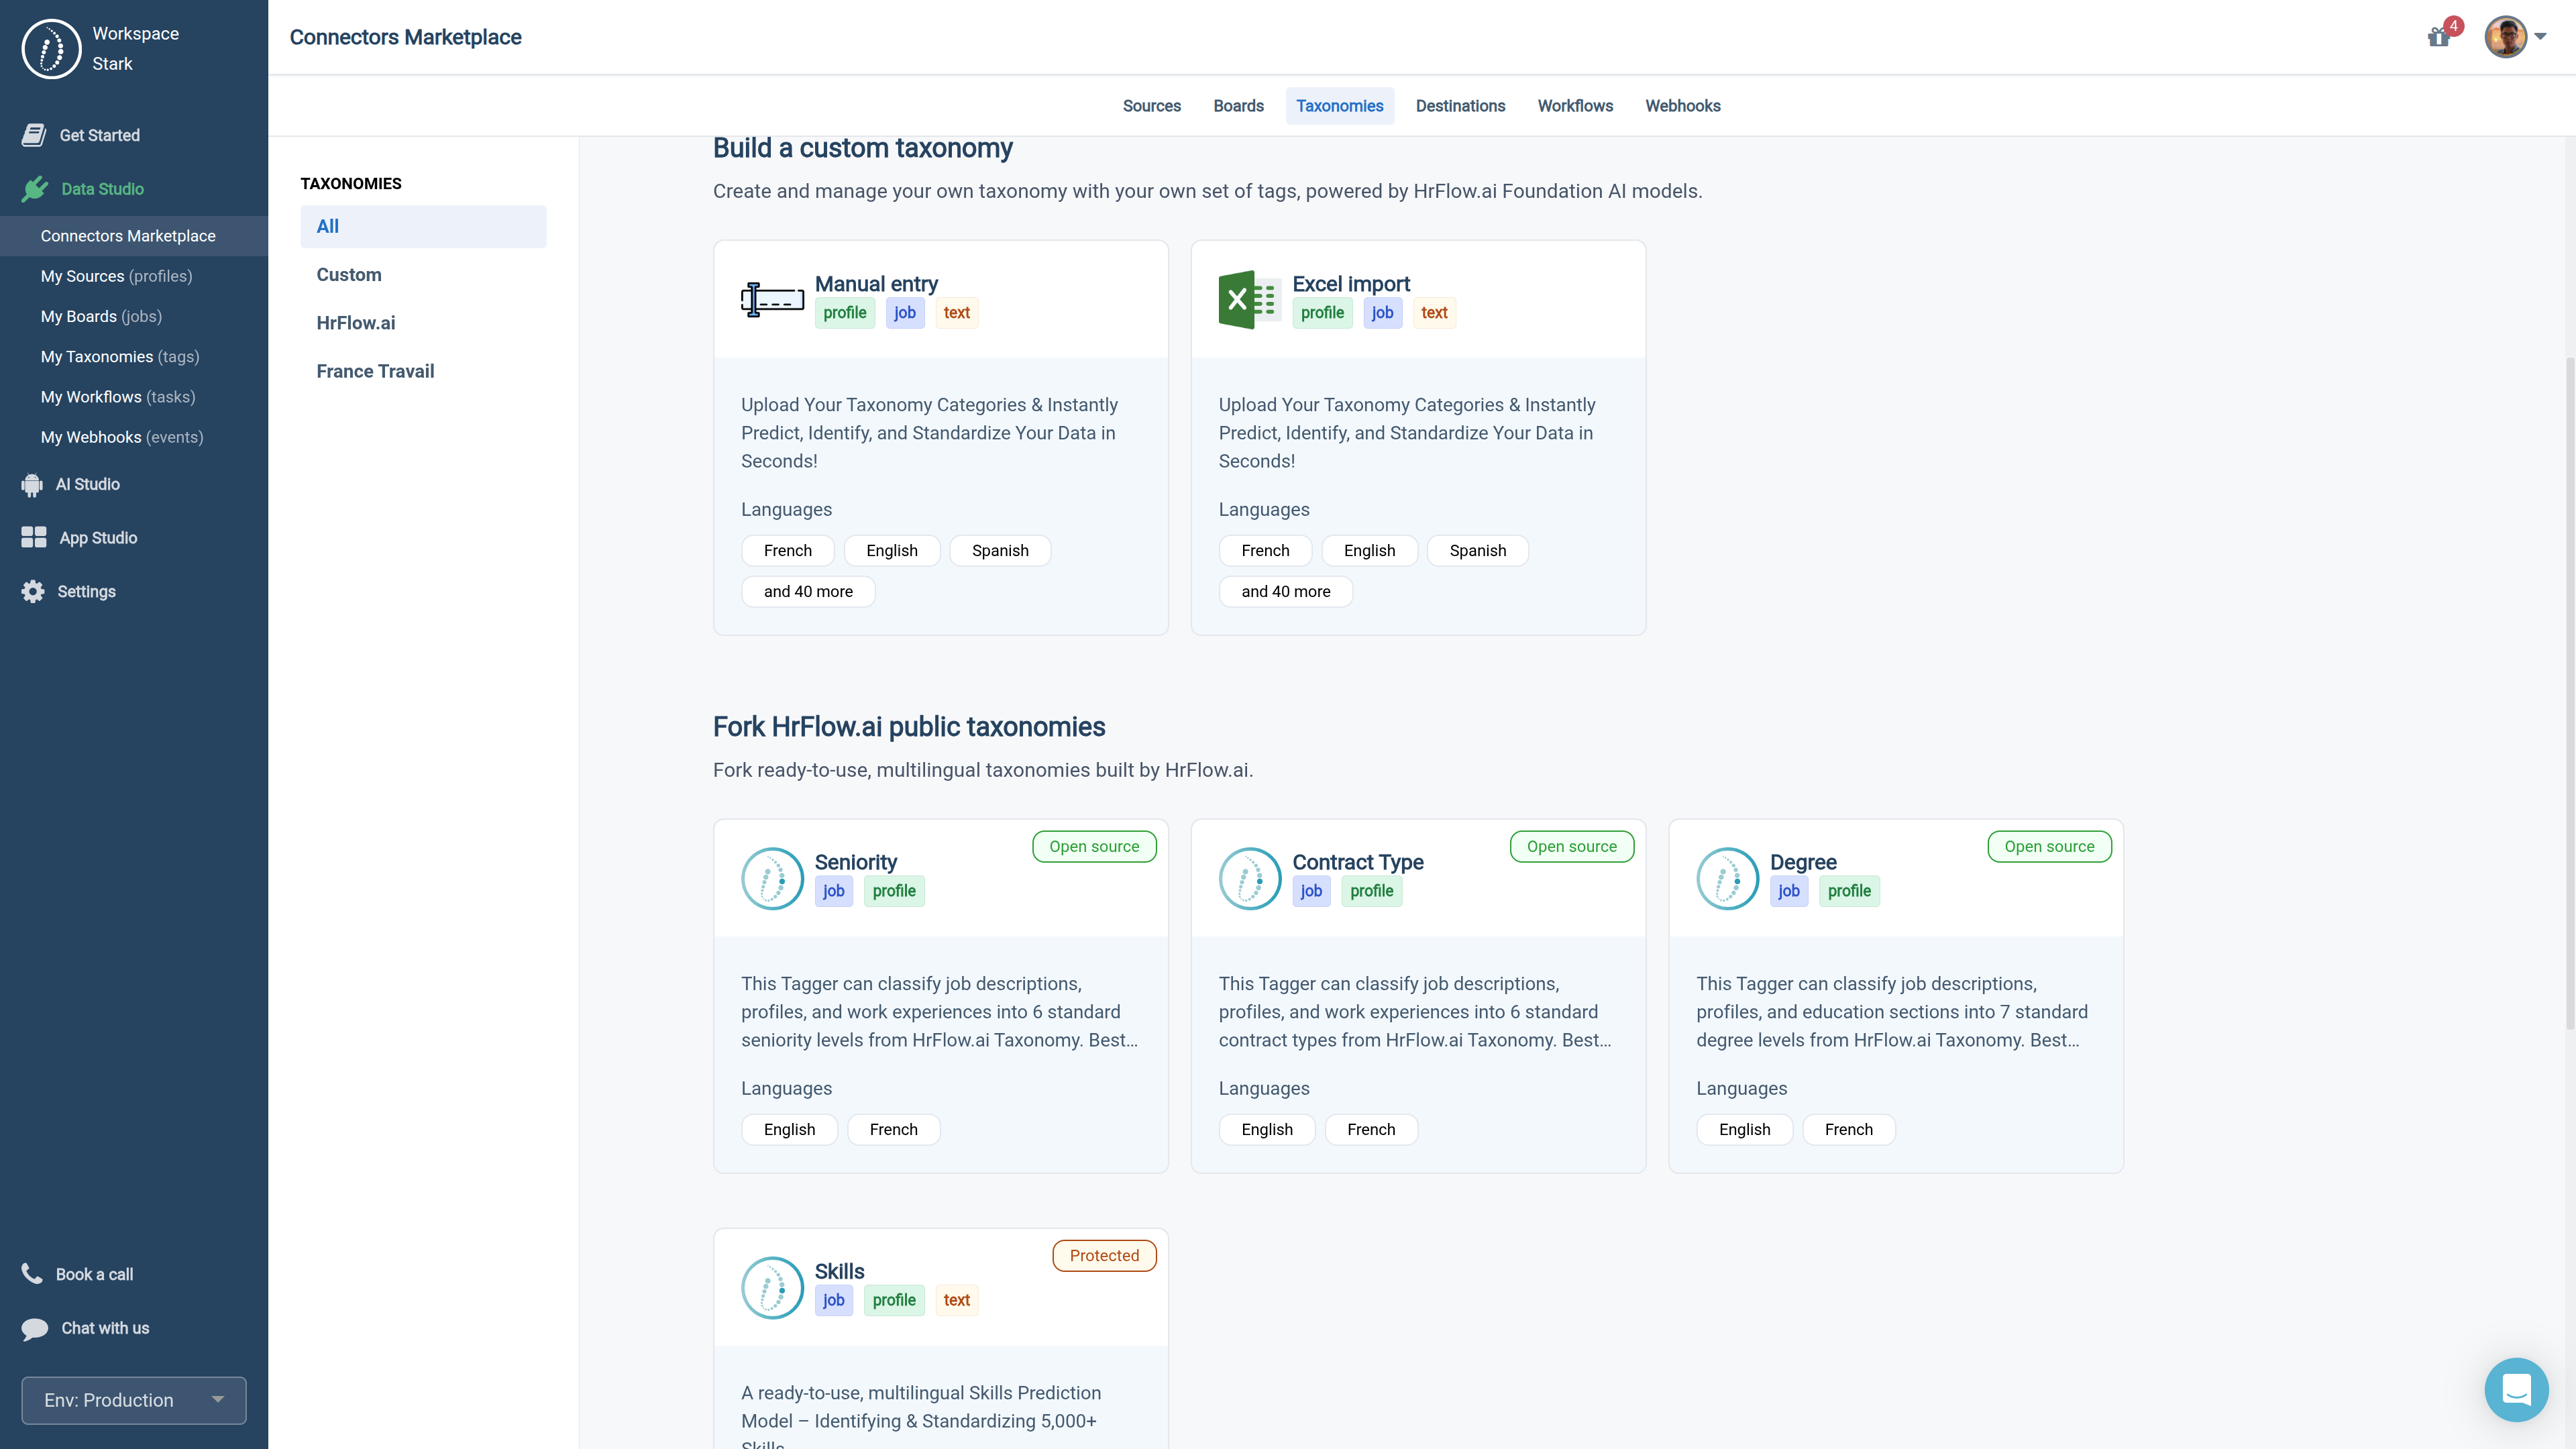Click the App Studio grid icon
The image size is (2576, 1449).
coord(34,537)
